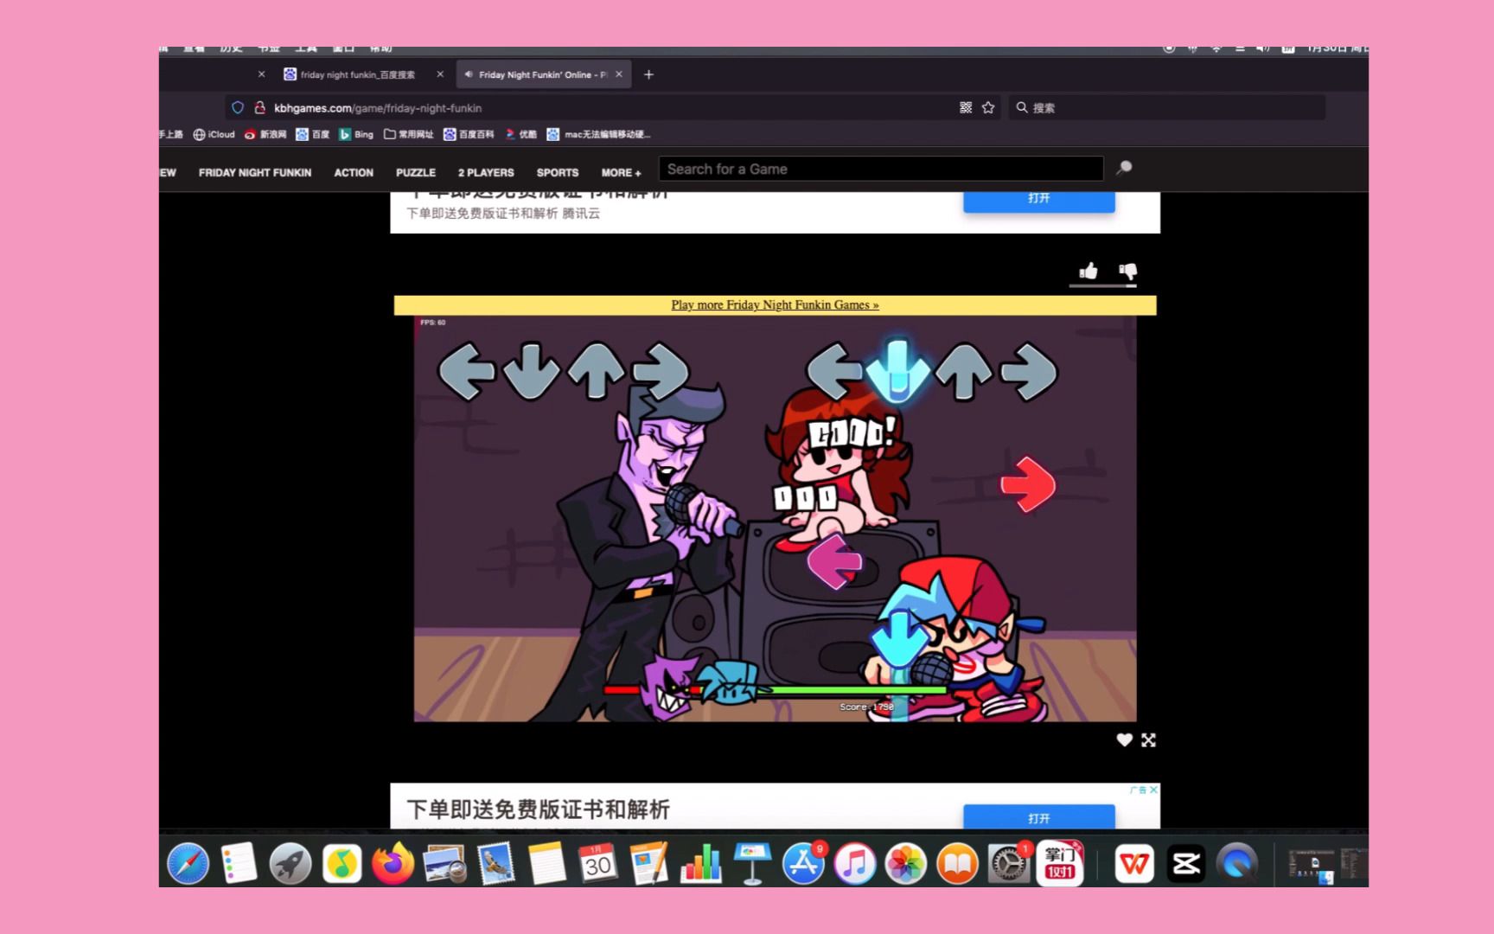Click the game search magnifier icon
Viewport: 1494px width, 934px height.
1124,168
